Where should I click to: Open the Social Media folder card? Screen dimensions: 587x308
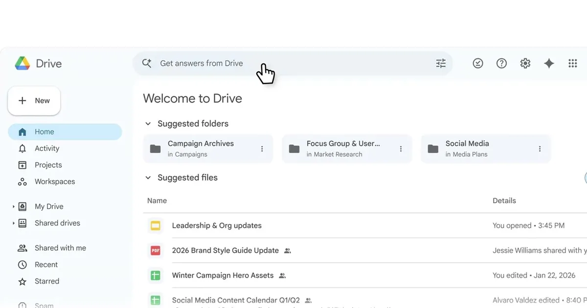(x=486, y=149)
